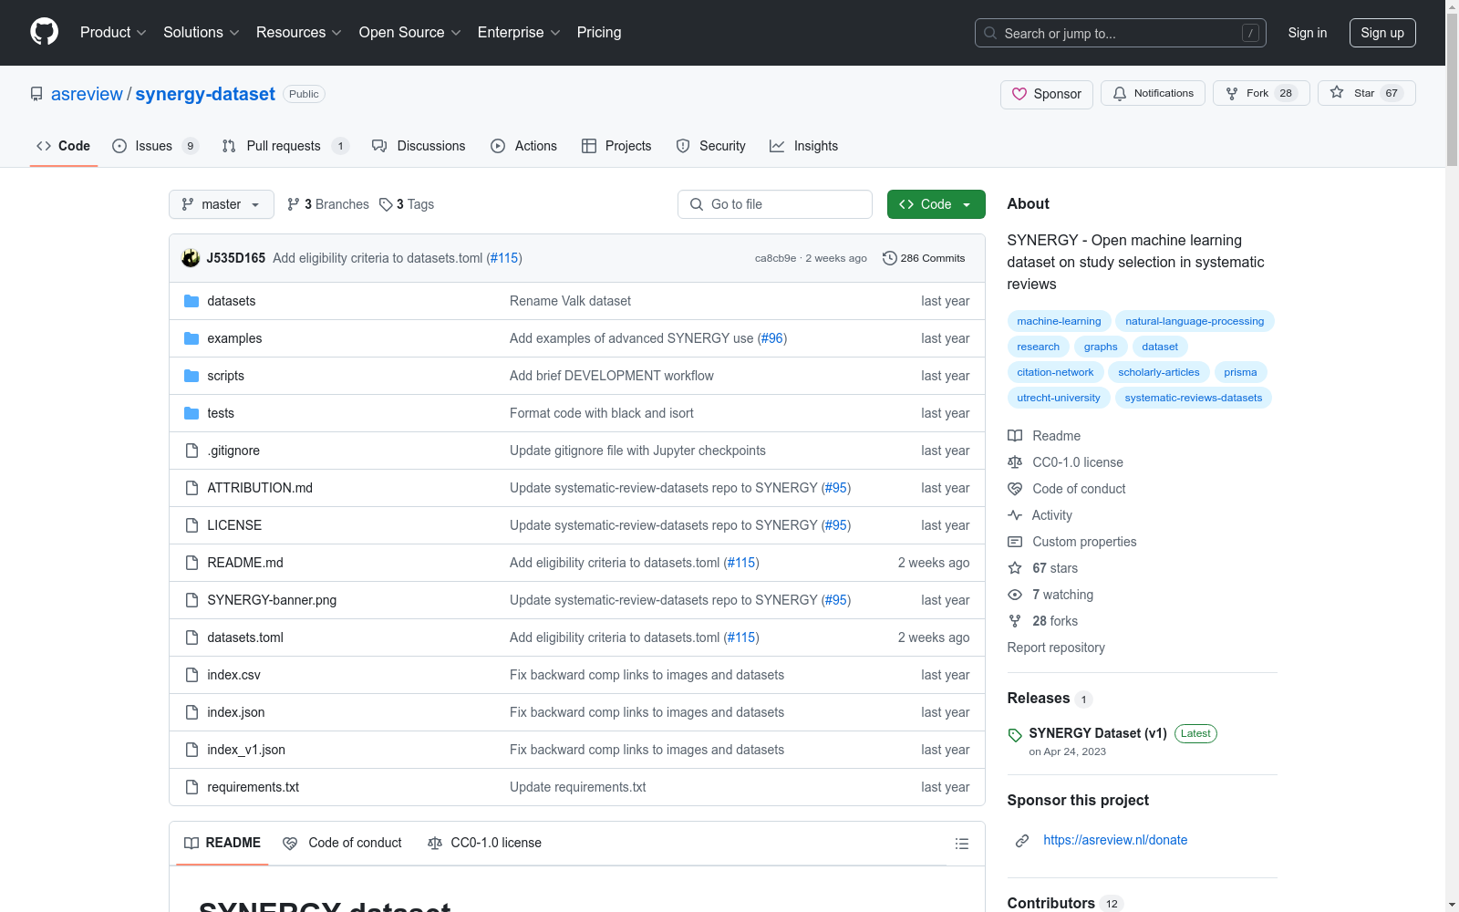The height and width of the screenshot is (912, 1459).
Task: Click the J535D165 avatar image
Action: coord(191,258)
